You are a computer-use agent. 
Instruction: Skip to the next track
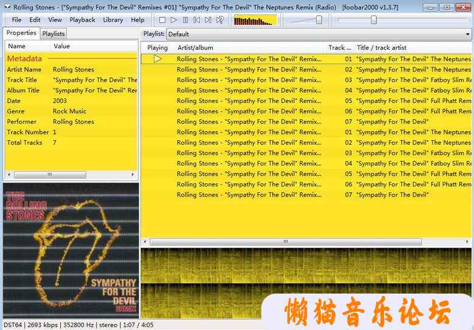click(x=208, y=20)
